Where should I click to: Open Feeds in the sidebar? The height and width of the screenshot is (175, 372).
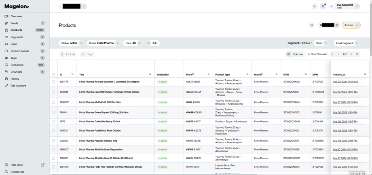tap(14, 23)
